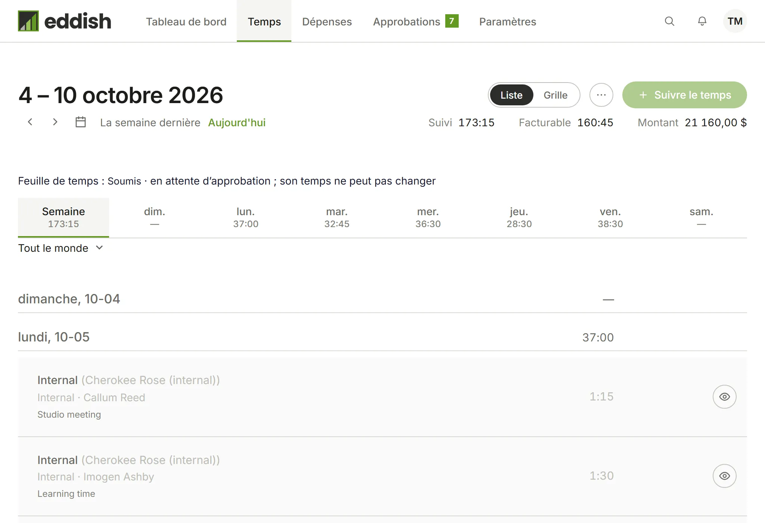Select the mer. day tab
Viewport: 765px width, 523px height.
428,217
